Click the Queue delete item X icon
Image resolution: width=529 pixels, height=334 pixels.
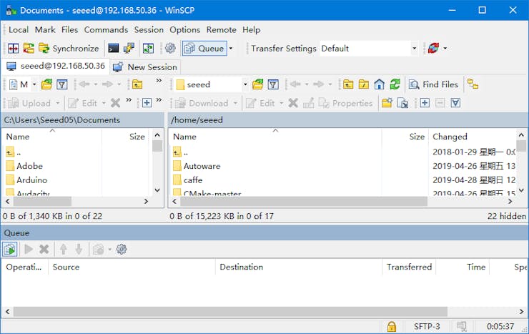coord(44,250)
